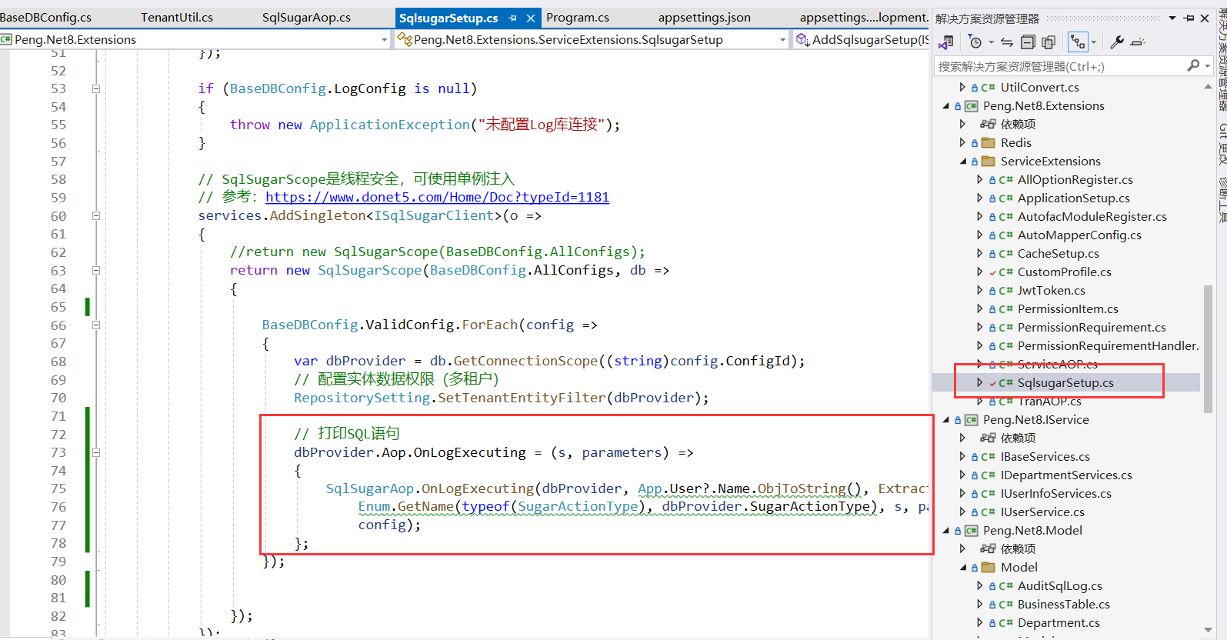Click the dependencies icon under Peng.Net8.IService
1227x640 pixels.
[988, 438]
